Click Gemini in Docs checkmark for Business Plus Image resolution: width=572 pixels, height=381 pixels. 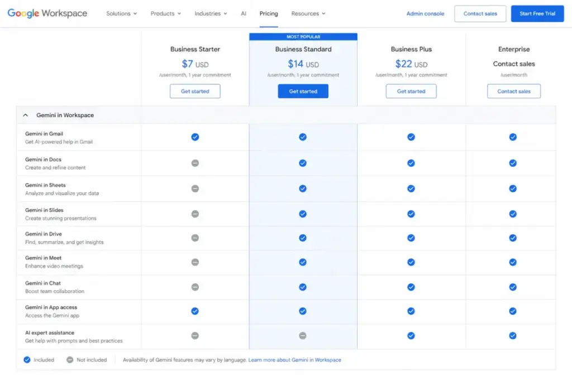[x=411, y=163]
